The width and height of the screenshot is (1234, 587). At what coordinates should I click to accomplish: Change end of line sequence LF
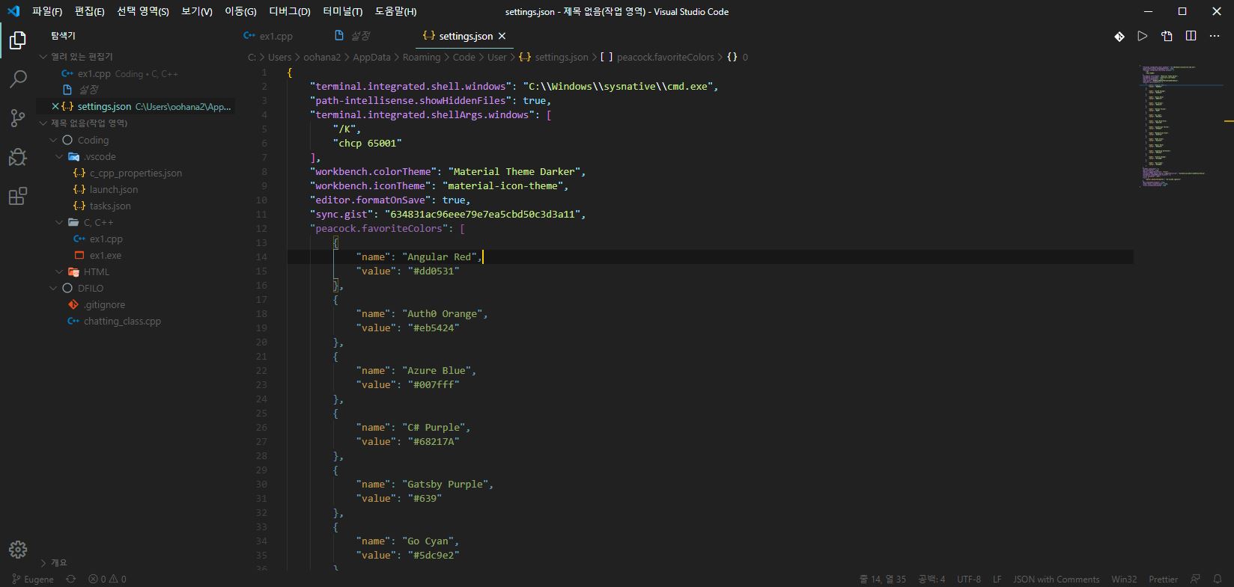click(x=997, y=579)
